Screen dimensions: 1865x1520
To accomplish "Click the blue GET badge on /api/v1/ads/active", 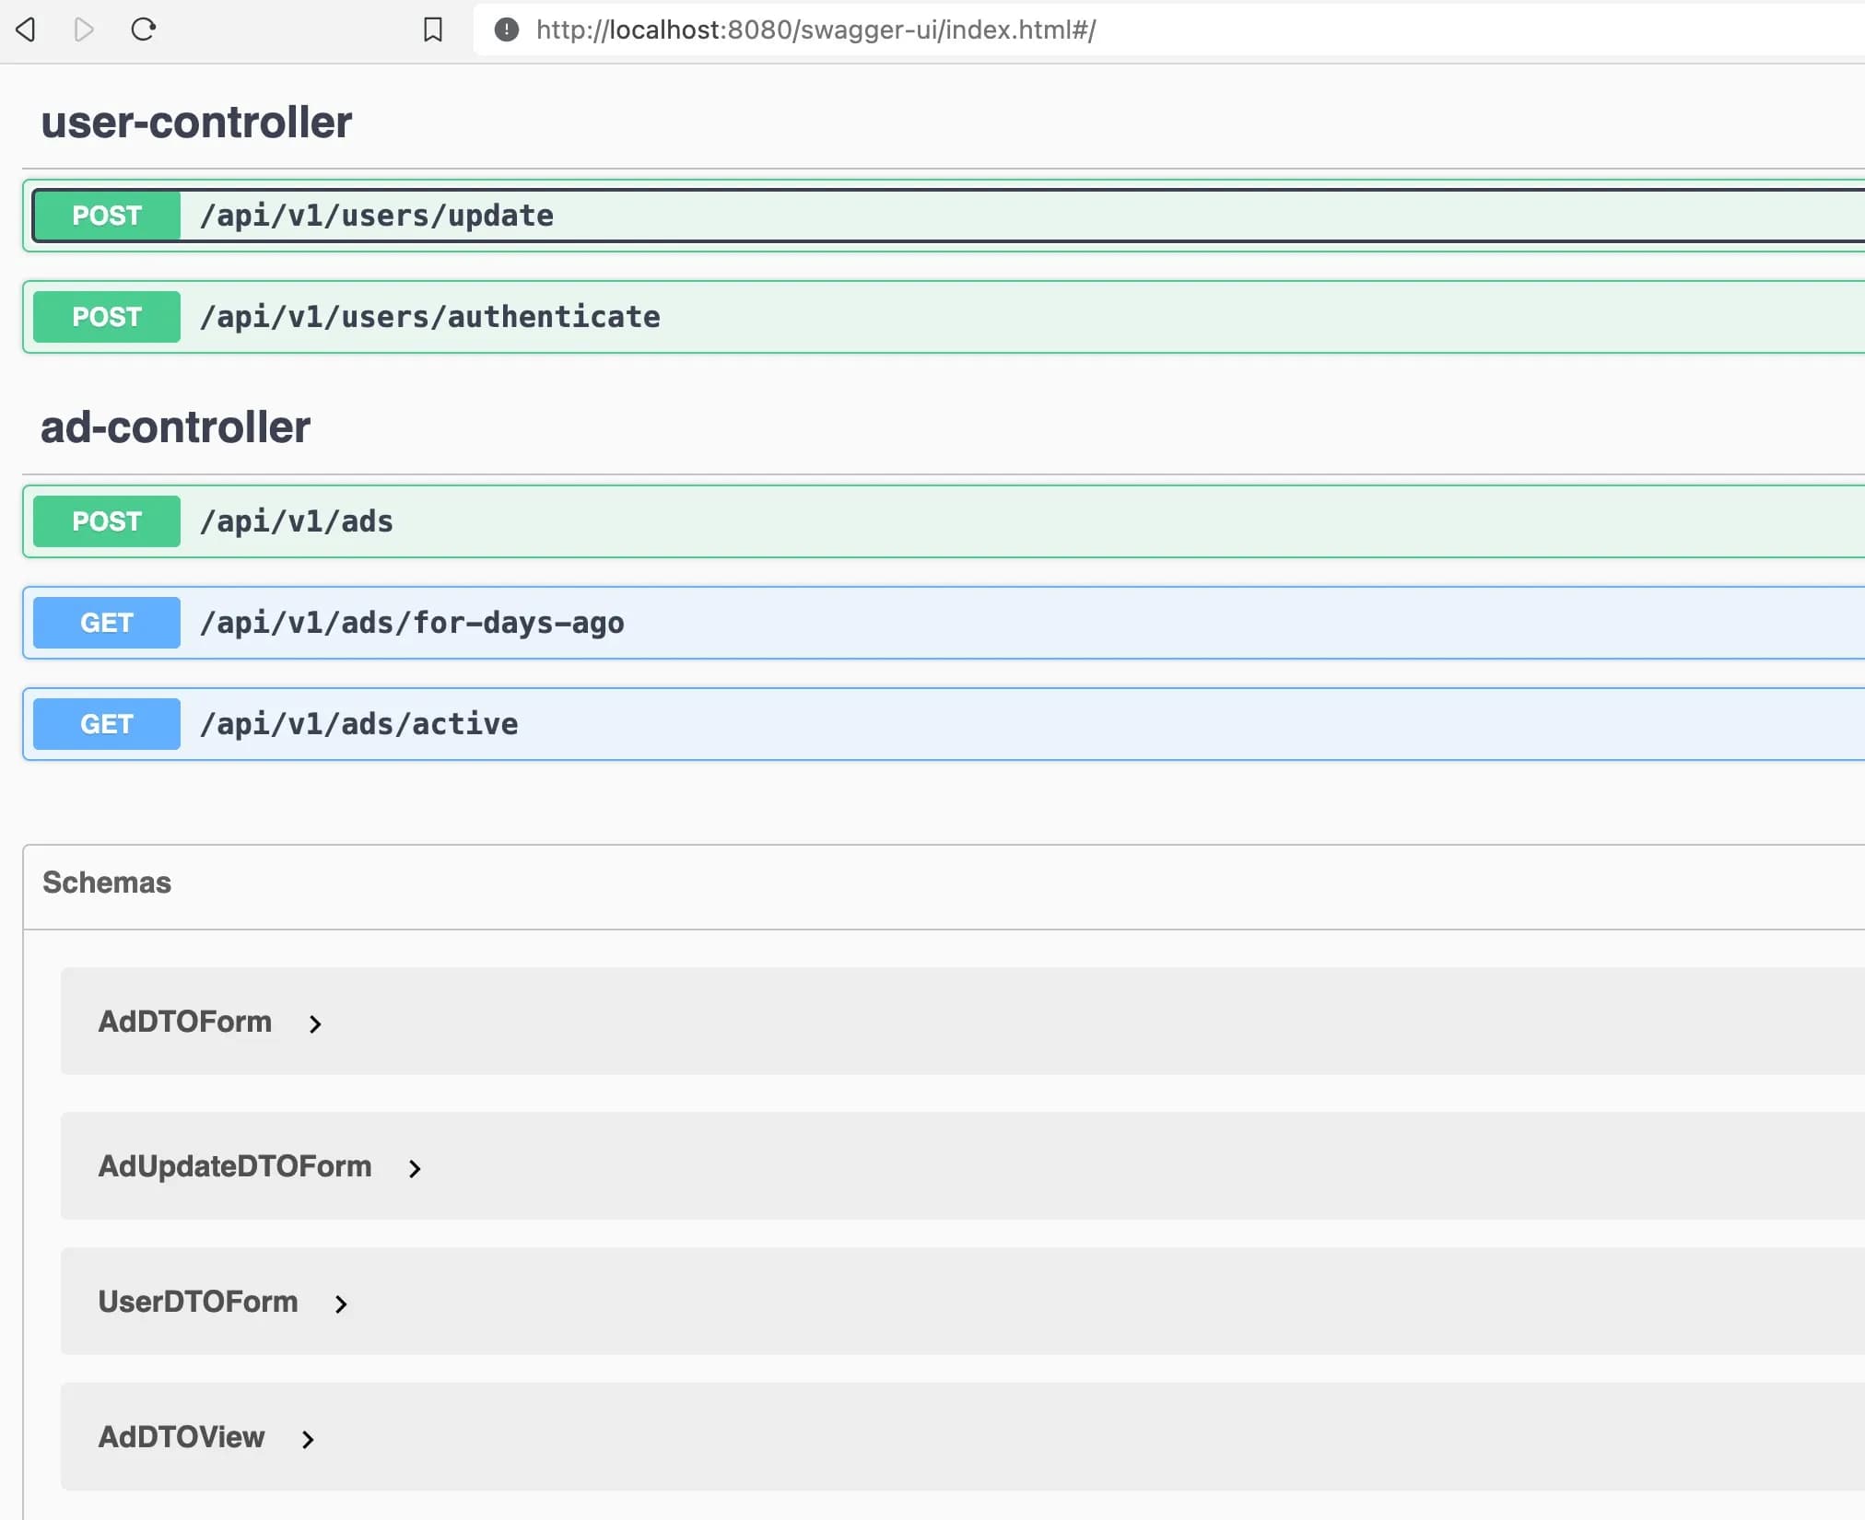I will (105, 723).
